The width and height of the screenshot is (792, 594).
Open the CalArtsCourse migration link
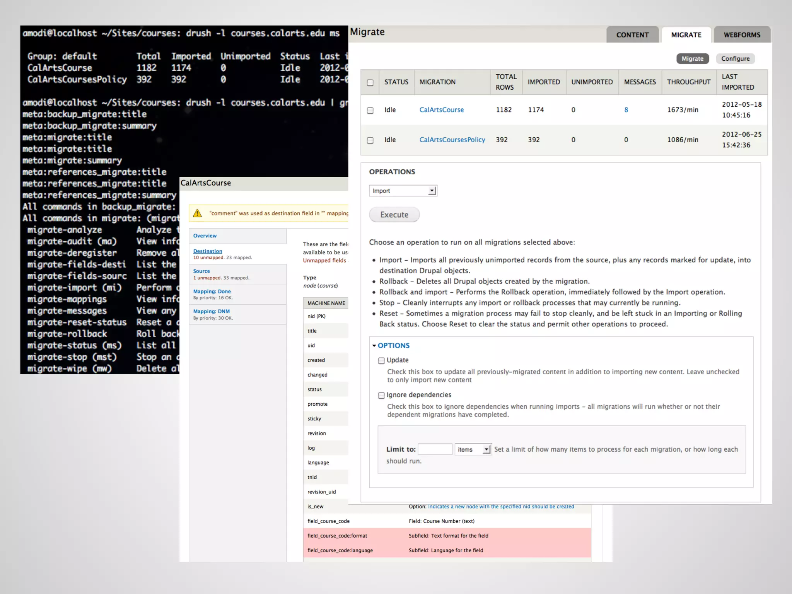coord(441,110)
